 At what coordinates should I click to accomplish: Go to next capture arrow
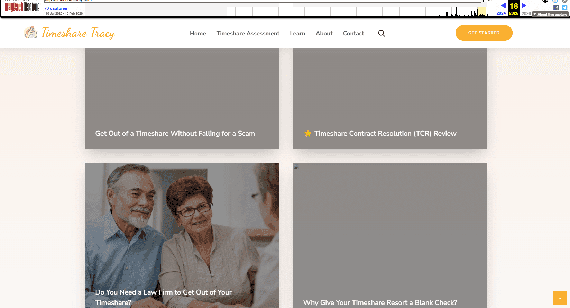pyautogui.click(x=524, y=6)
